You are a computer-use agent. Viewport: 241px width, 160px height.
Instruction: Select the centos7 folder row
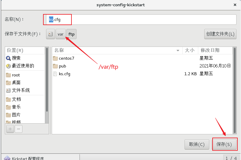click(x=142, y=58)
